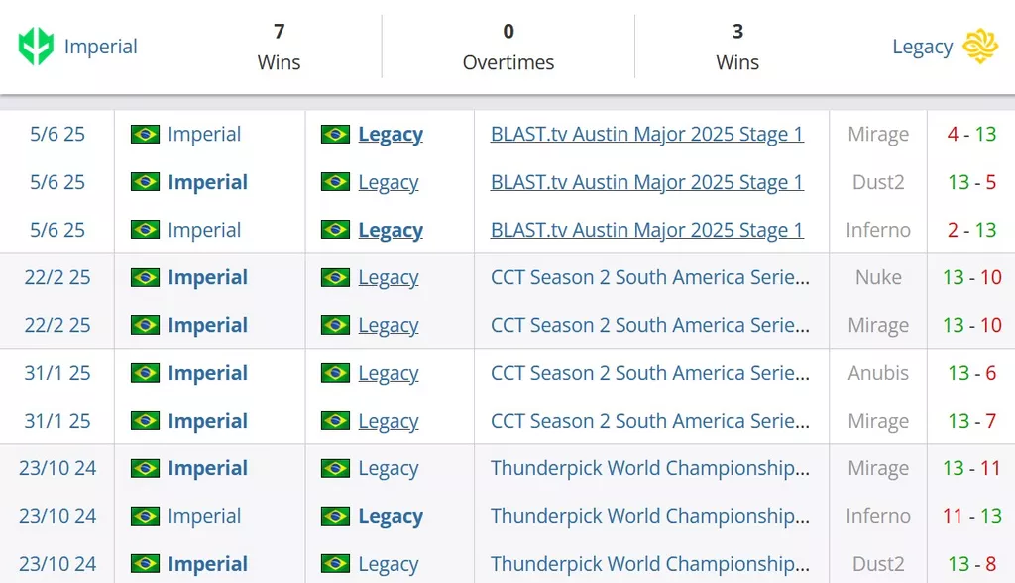Screen dimensions: 1015x583
Task: Click Brazil flag beside Imperial in Anubis row
Action: click(145, 373)
